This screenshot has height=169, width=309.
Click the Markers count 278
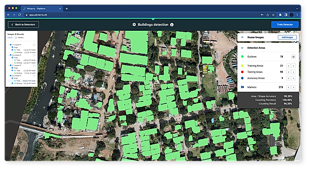[281, 87]
